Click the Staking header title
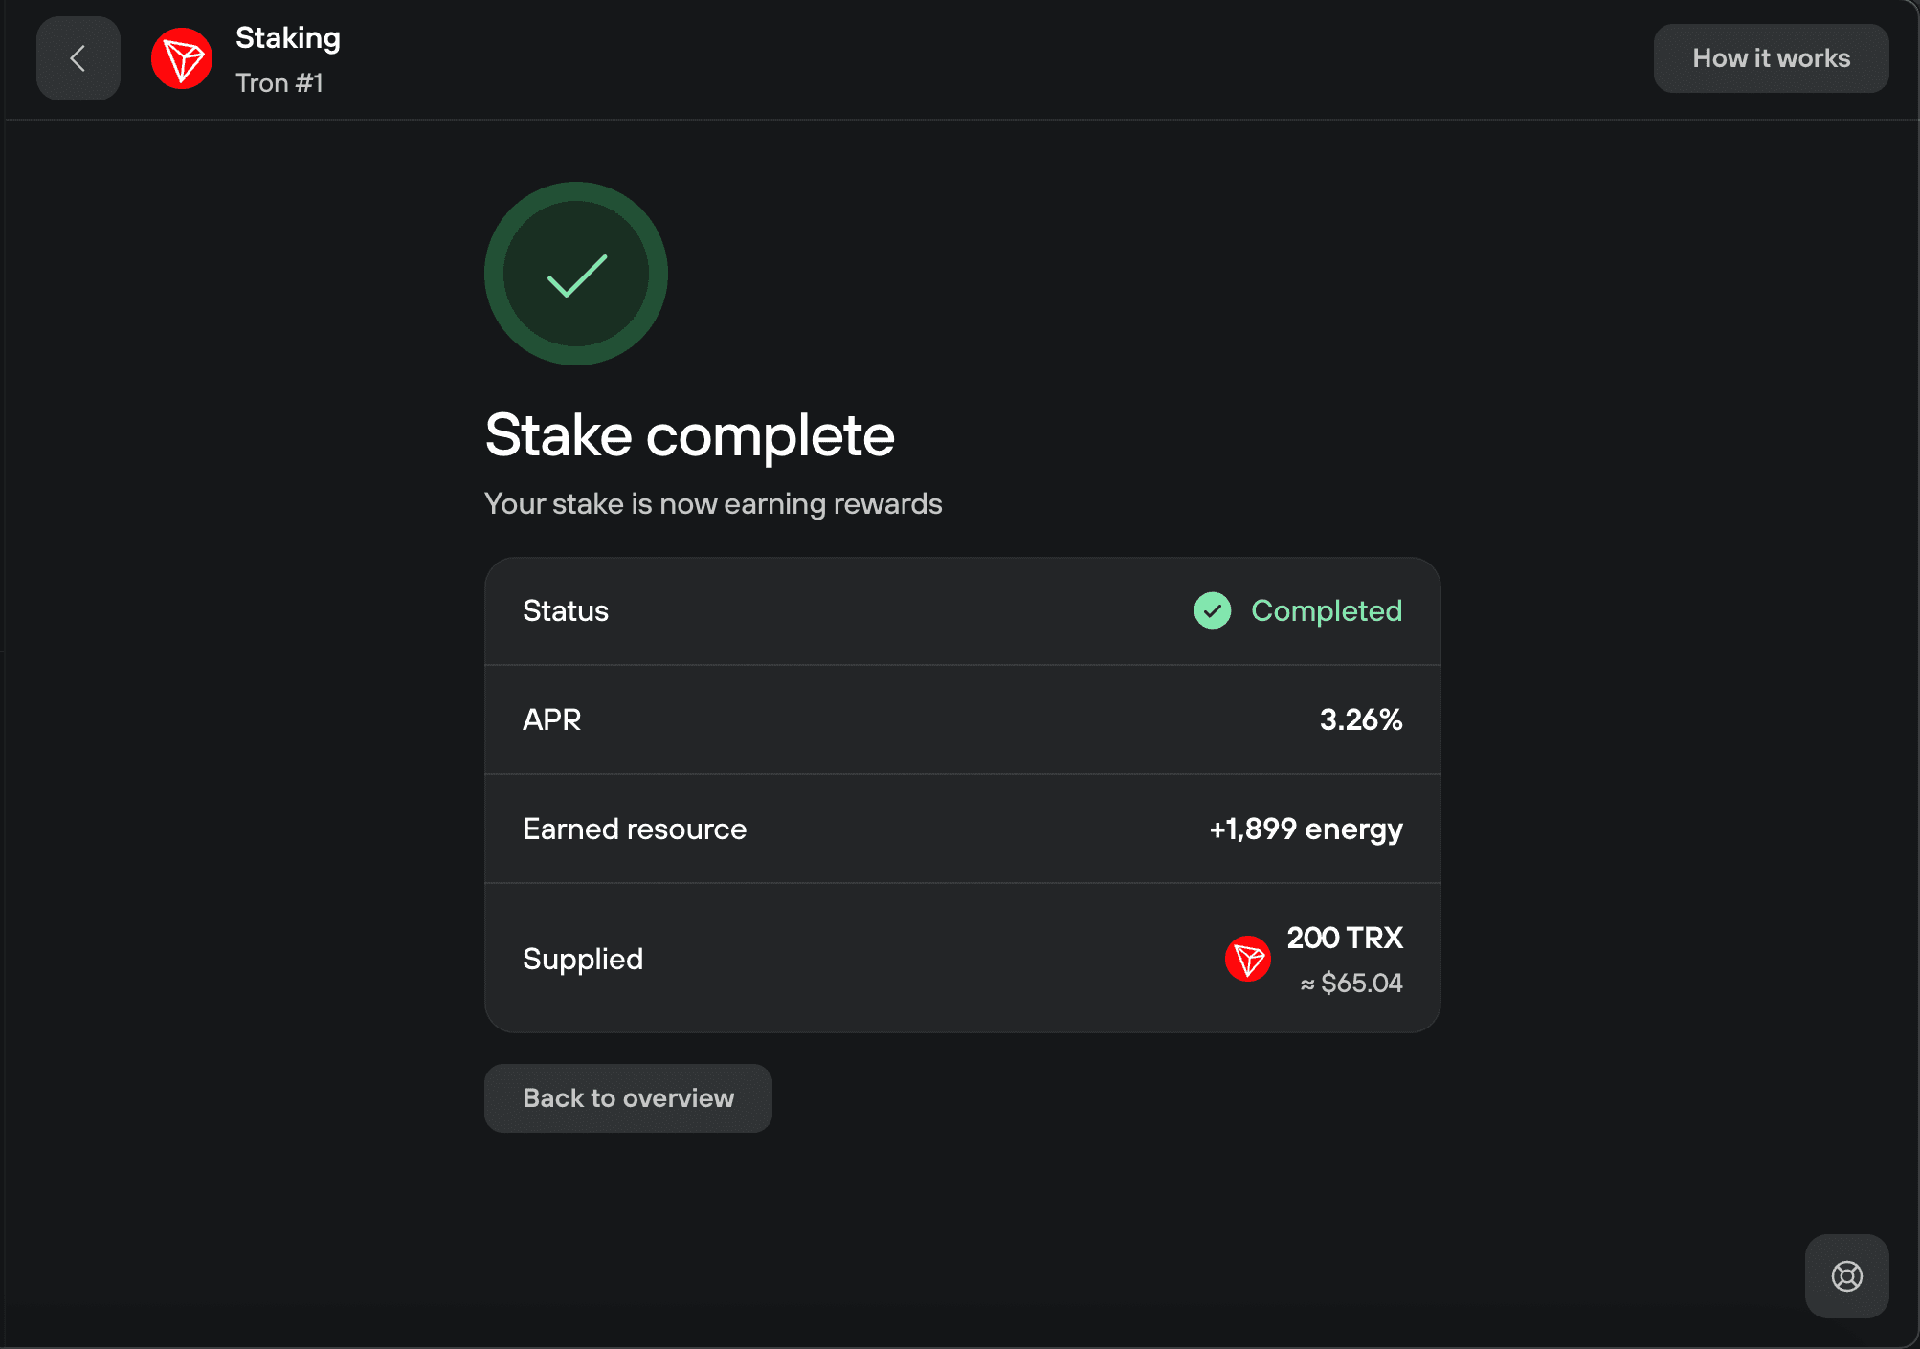1920x1349 pixels. 288,37
